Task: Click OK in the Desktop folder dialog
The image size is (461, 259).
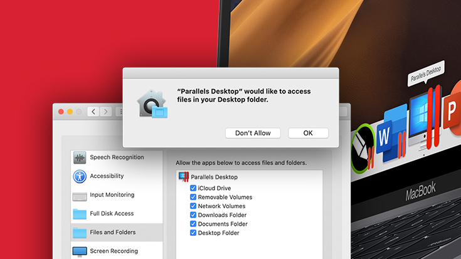Action: 308,133
